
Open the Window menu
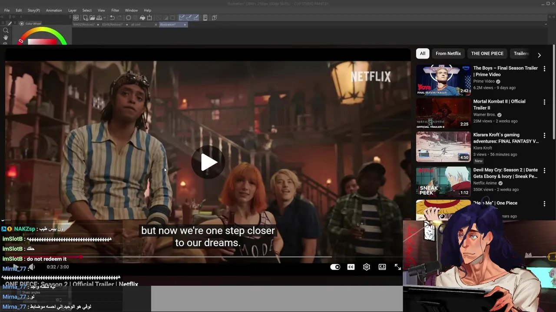[131, 10]
